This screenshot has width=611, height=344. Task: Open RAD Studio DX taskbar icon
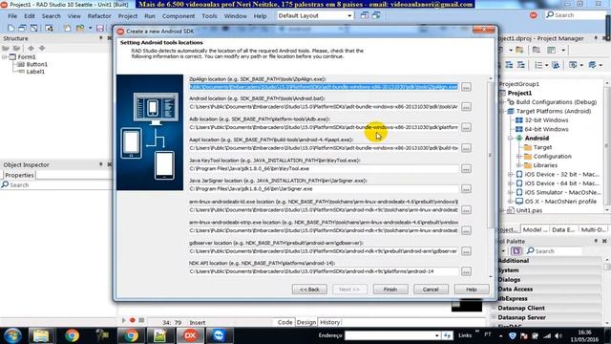pos(190,335)
